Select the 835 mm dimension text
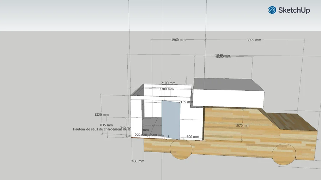Screen dimensions: 321x180 click(x=107, y=125)
